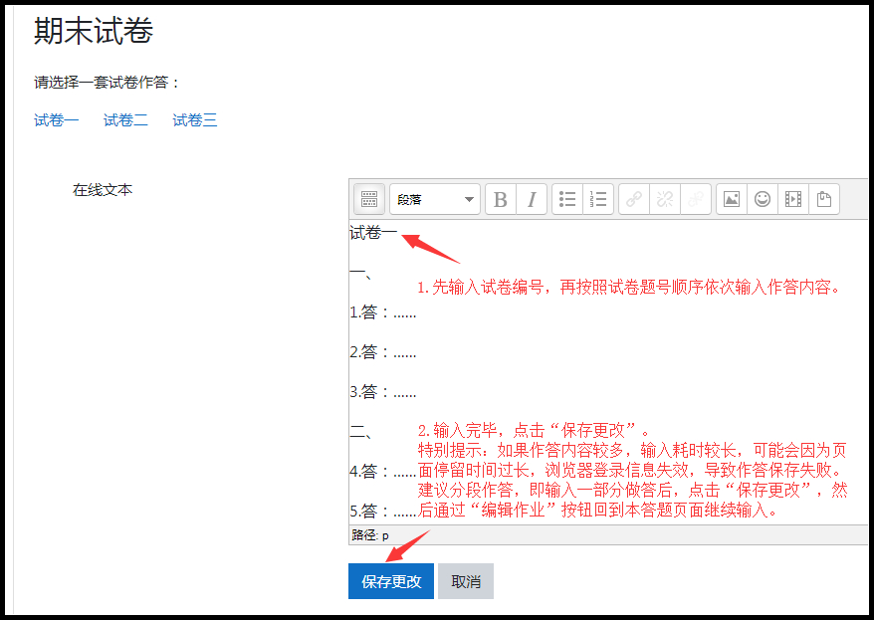Image resolution: width=874 pixels, height=620 pixels.
Task: Click the '2.答：......' line in the editor
Action: (x=383, y=352)
